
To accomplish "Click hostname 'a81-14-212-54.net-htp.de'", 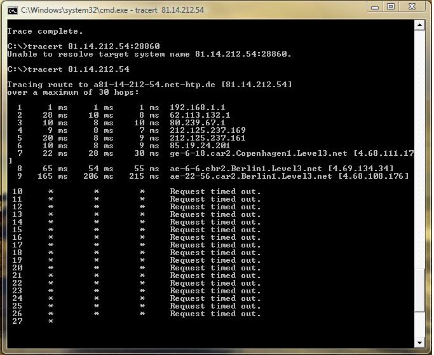I will (154, 85).
